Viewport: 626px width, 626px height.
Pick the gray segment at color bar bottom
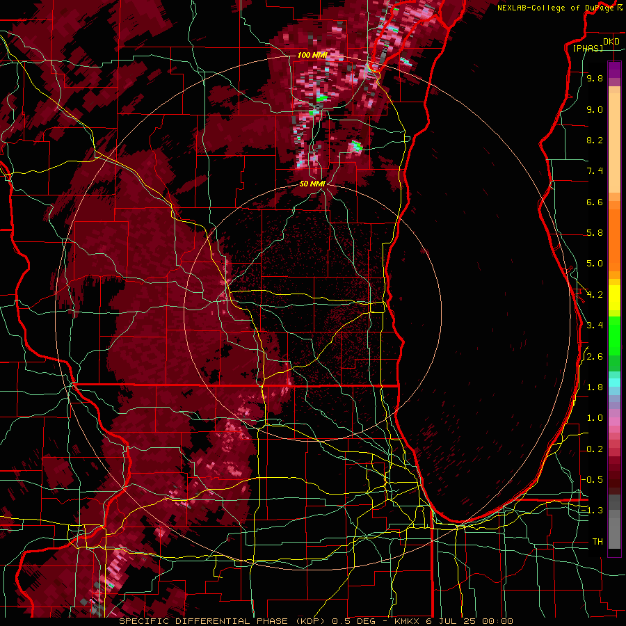click(614, 531)
